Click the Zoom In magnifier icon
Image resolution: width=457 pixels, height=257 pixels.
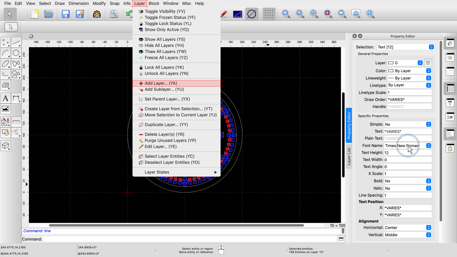tap(286, 14)
